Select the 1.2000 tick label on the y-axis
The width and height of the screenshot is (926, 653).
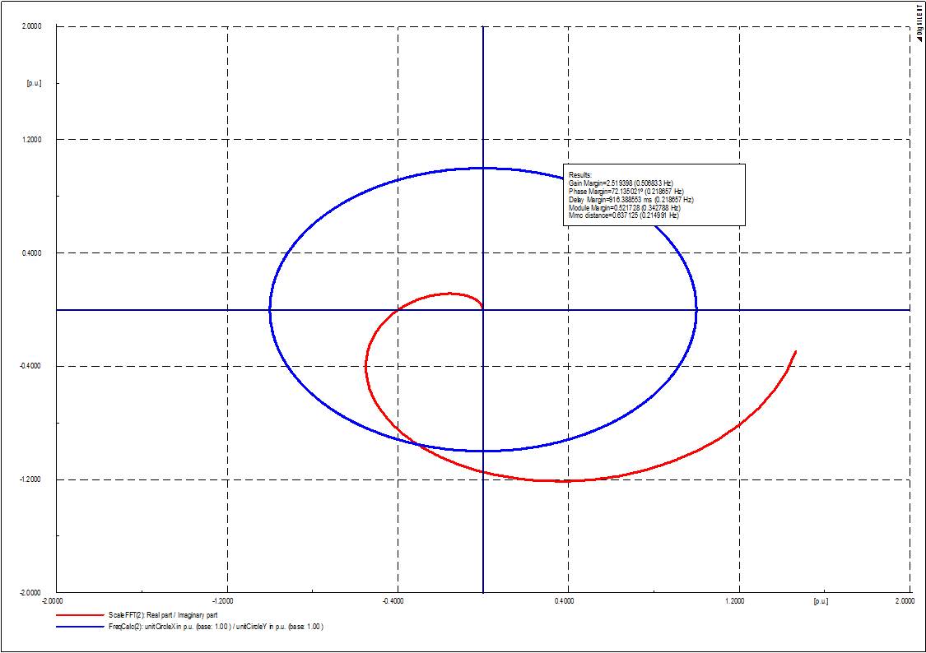[x=31, y=140]
